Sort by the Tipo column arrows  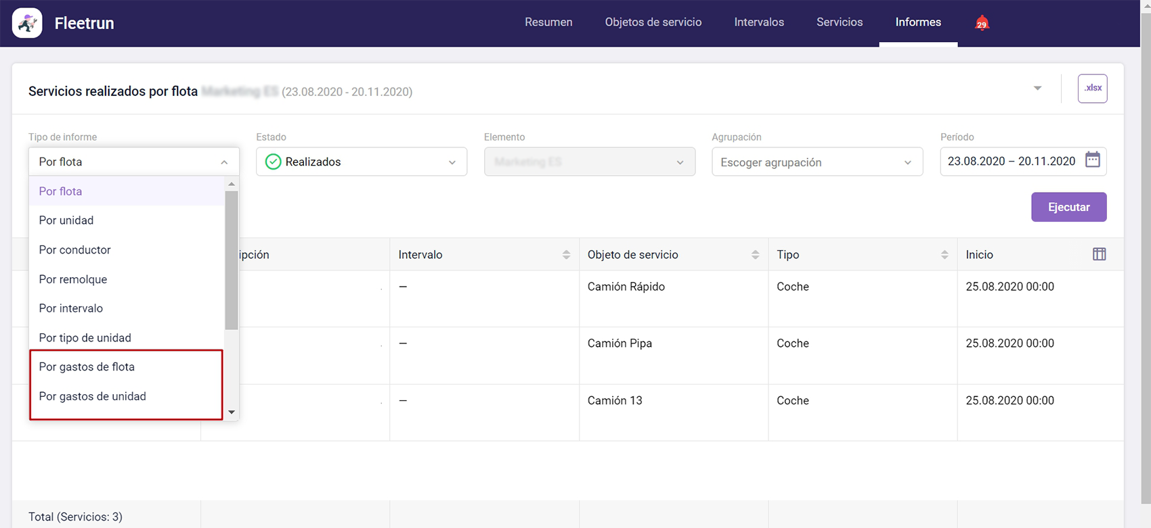(944, 255)
